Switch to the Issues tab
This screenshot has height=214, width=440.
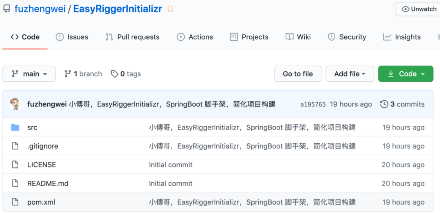(x=72, y=37)
